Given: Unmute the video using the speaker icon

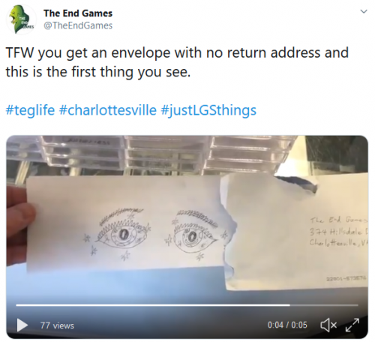Looking at the screenshot, I should pos(328,325).
